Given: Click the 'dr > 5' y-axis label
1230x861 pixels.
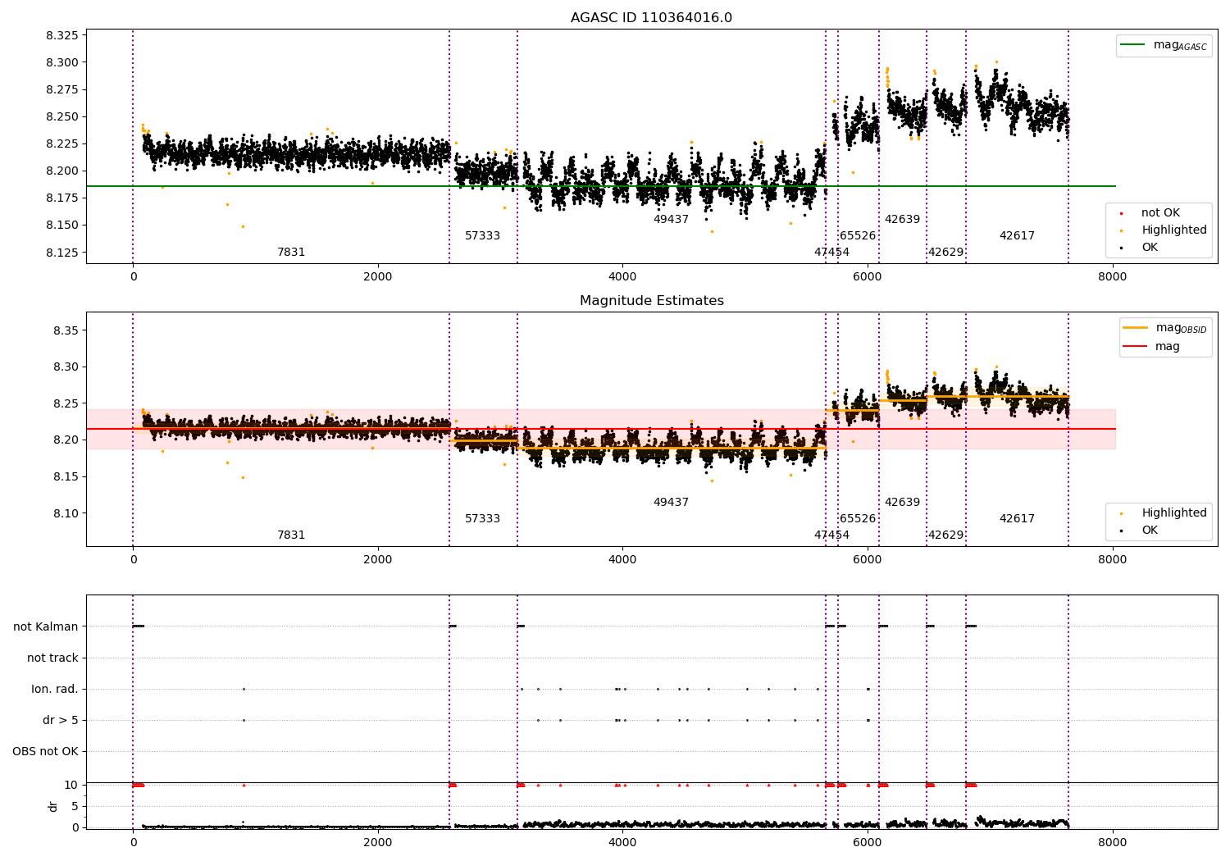Looking at the screenshot, I should pyautogui.click(x=61, y=720).
